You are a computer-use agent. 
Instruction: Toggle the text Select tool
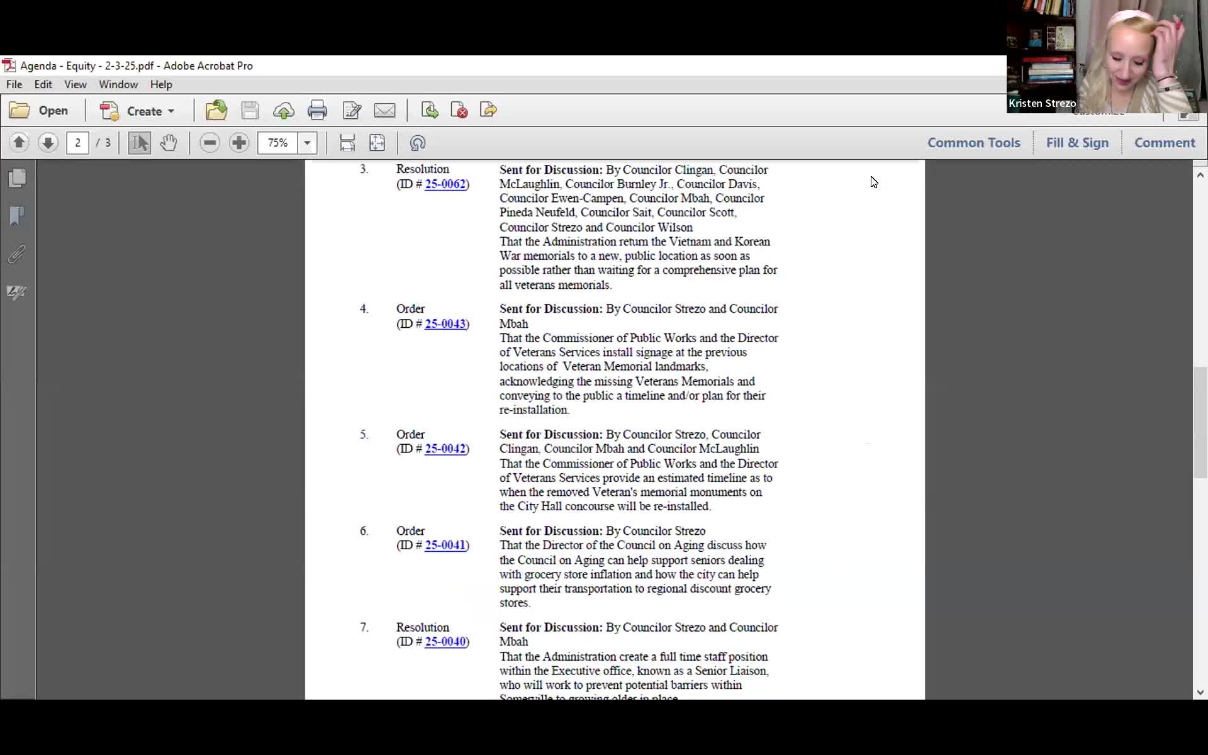pos(139,143)
